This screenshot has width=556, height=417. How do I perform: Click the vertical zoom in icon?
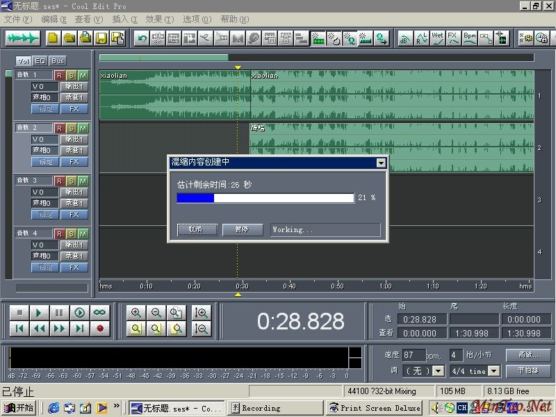202,313
